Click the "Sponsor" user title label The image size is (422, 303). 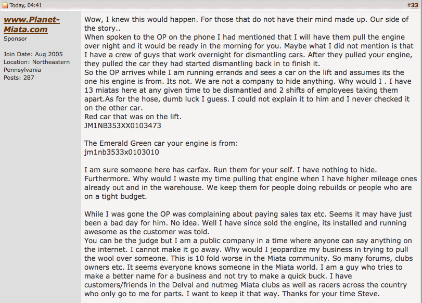pyautogui.click(x=16, y=39)
